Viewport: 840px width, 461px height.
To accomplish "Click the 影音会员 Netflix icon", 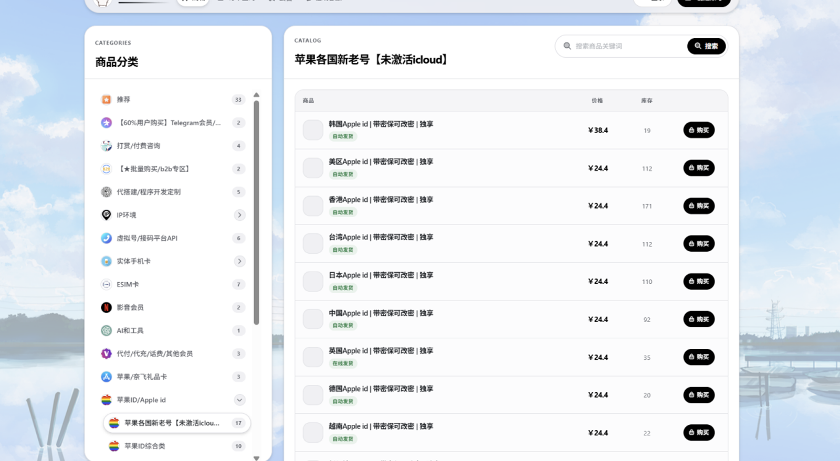I will pyautogui.click(x=106, y=307).
